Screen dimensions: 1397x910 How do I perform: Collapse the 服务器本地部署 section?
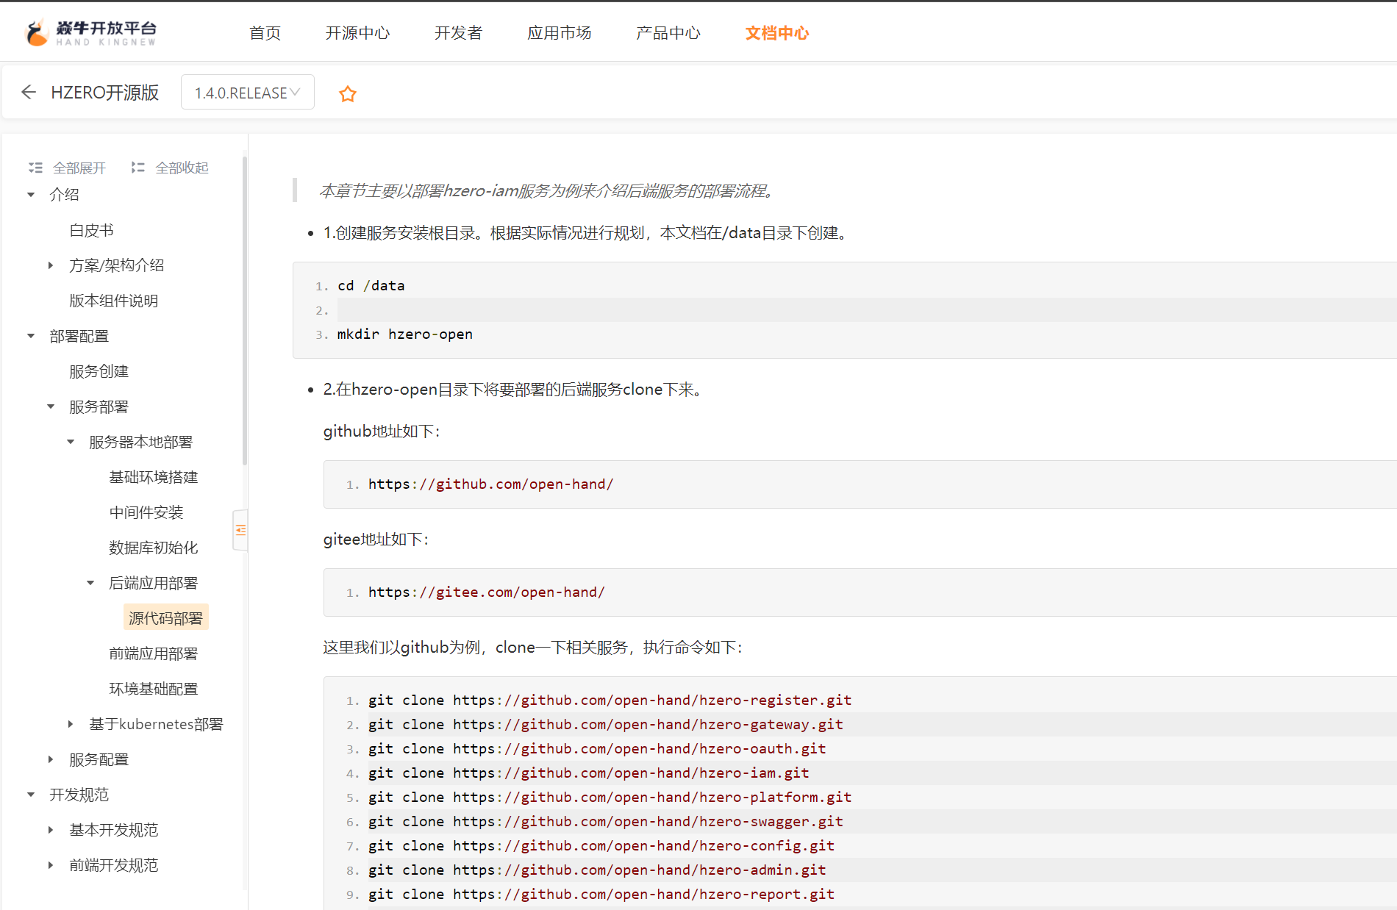[x=71, y=442]
